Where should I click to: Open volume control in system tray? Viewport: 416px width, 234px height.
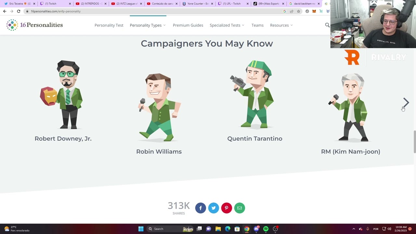(x=389, y=229)
